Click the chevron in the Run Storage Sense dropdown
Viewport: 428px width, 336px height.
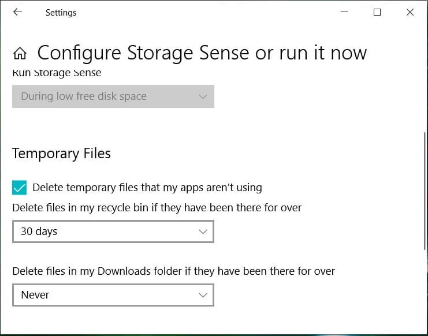click(203, 97)
